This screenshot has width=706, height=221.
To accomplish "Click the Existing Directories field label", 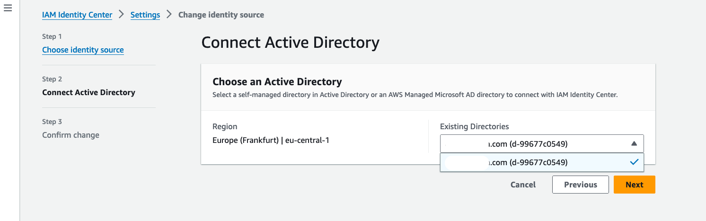I will click(x=474, y=126).
